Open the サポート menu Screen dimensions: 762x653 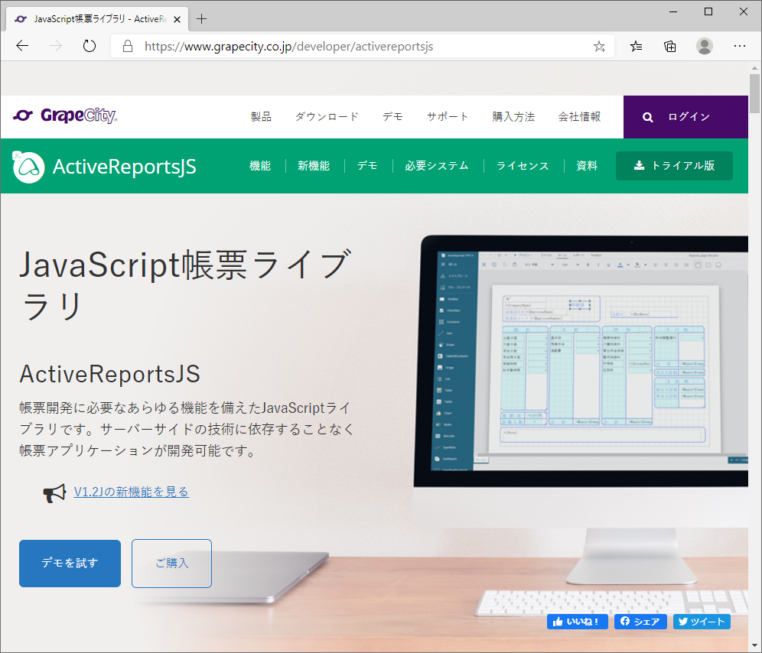pyautogui.click(x=447, y=116)
